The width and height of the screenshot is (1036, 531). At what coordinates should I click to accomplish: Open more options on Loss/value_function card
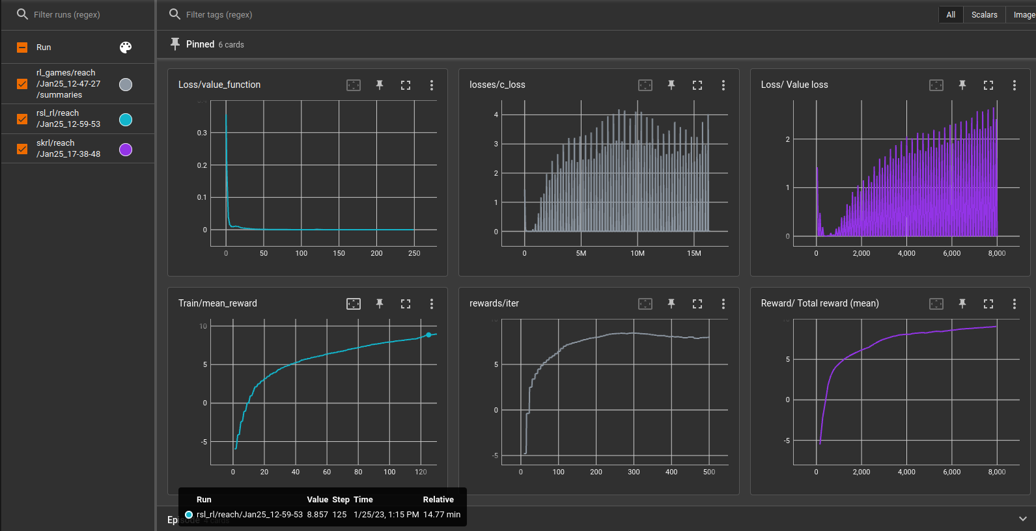coord(432,85)
